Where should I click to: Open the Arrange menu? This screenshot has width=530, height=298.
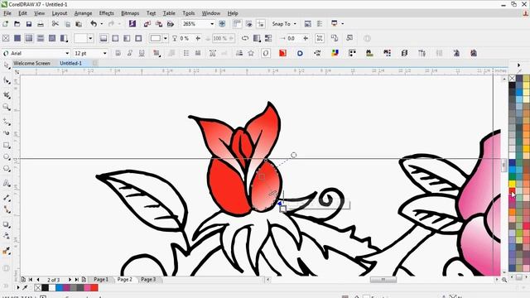click(x=83, y=13)
